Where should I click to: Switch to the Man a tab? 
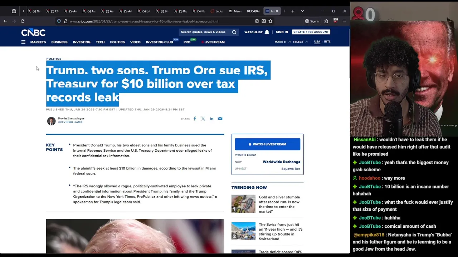[235, 11]
